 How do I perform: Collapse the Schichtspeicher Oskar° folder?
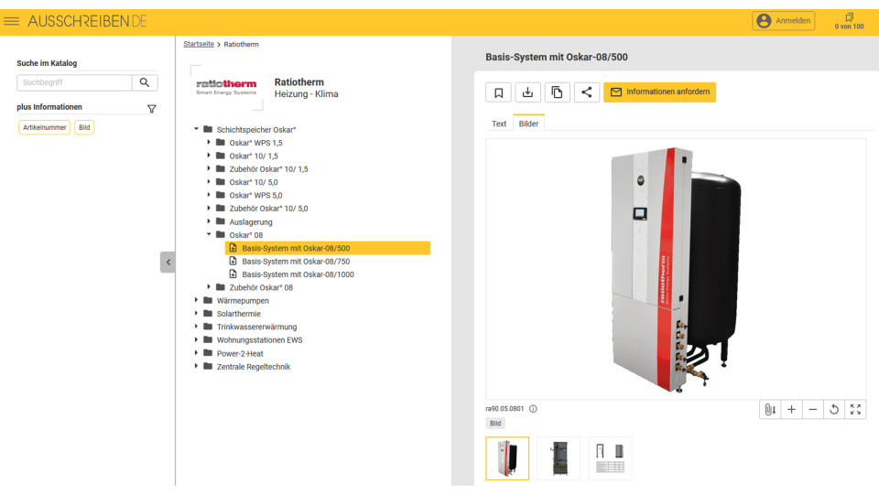196,130
